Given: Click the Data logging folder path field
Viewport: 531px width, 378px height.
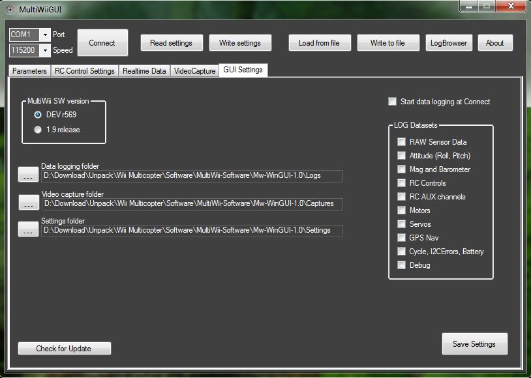Looking at the screenshot, I should click(192, 176).
